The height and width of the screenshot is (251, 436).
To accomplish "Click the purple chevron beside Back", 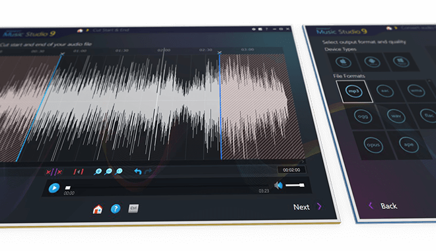I will pyautogui.click(x=371, y=205).
